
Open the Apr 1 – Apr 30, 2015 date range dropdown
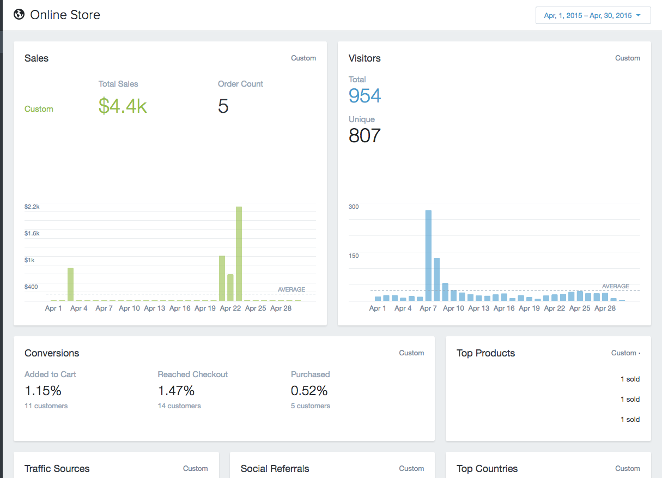pos(593,15)
